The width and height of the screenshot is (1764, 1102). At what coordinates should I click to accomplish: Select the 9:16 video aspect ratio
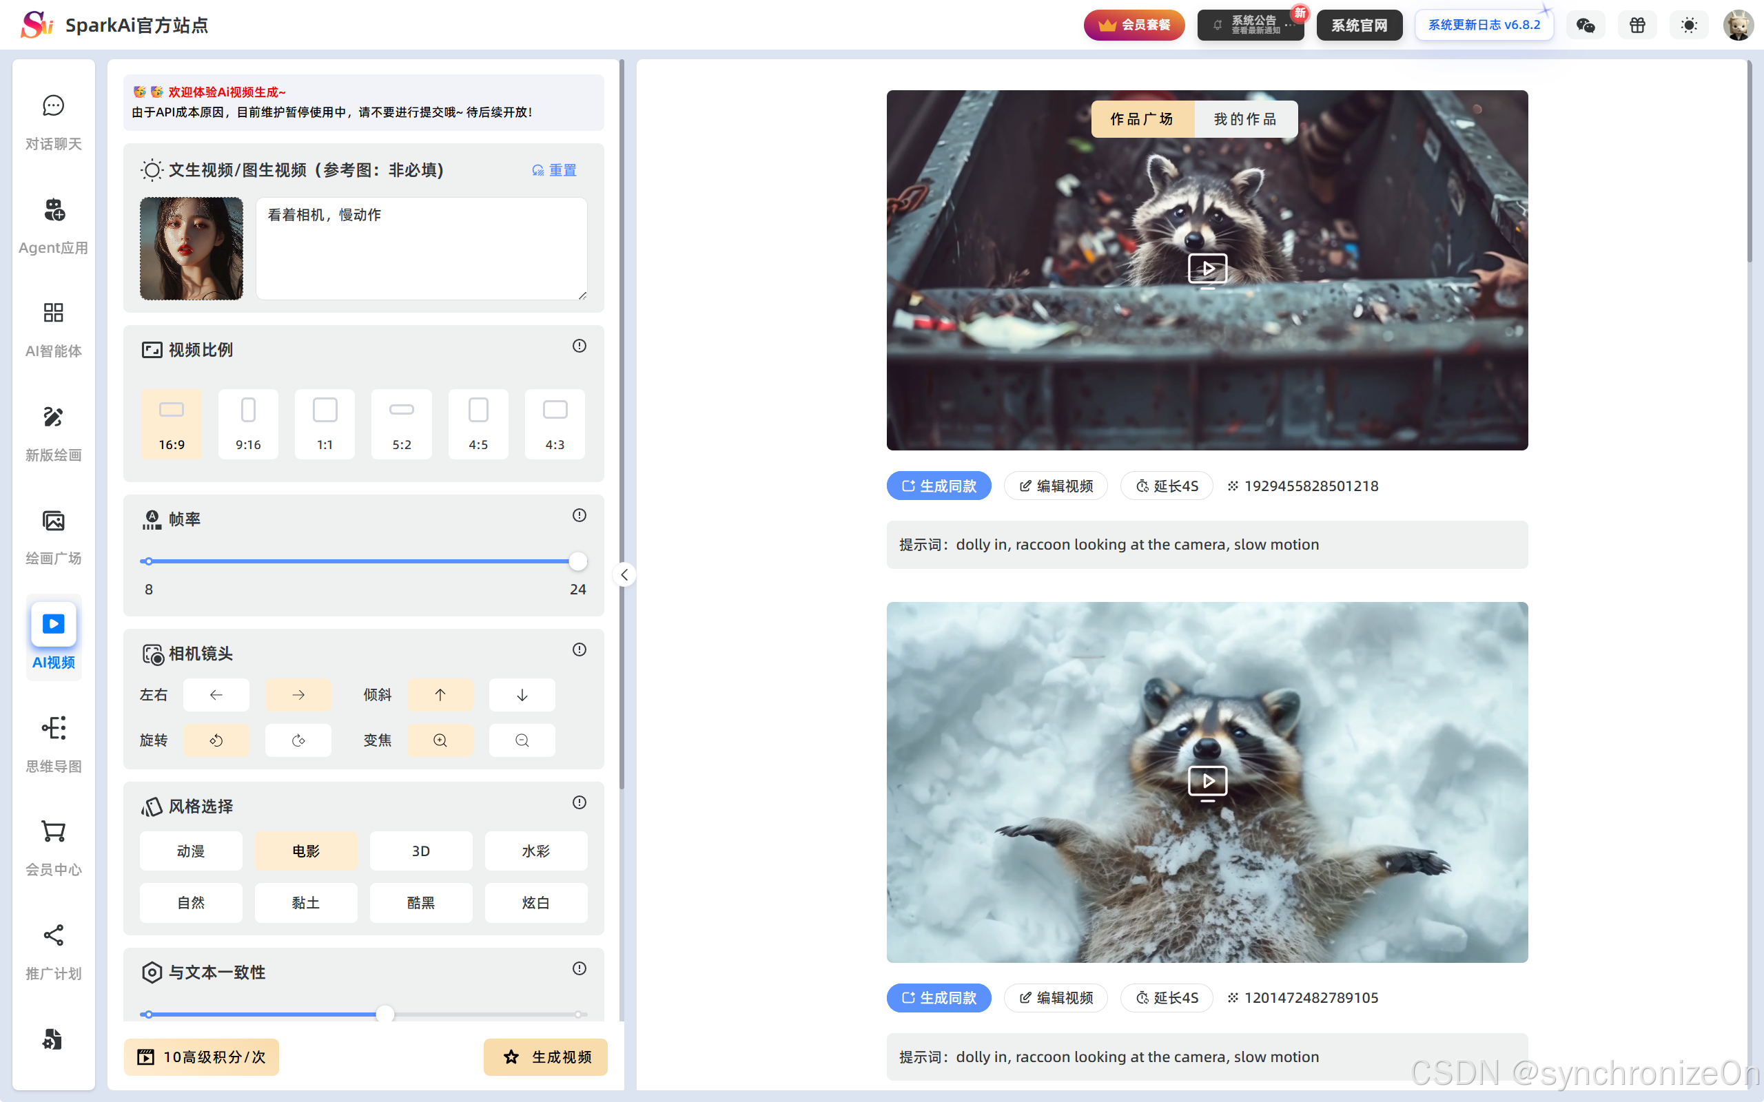pos(248,424)
